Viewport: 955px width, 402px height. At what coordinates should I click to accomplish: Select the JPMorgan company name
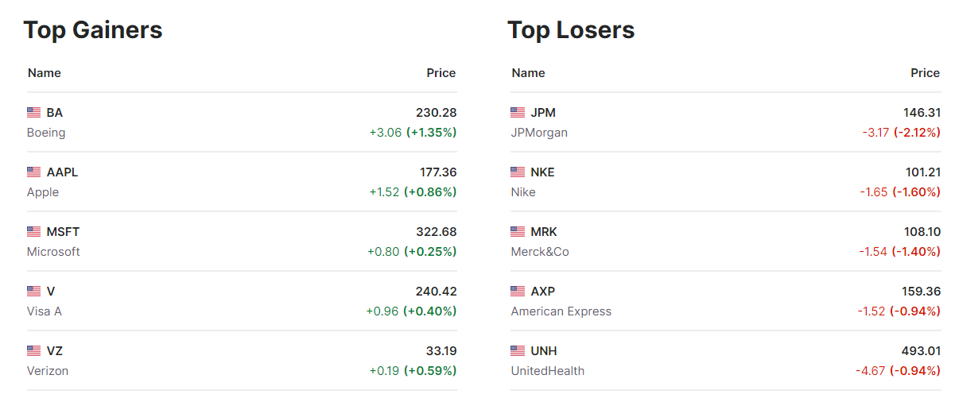click(x=539, y=133)
